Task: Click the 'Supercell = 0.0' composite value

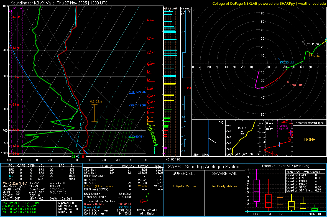Action: coord(67,203)
